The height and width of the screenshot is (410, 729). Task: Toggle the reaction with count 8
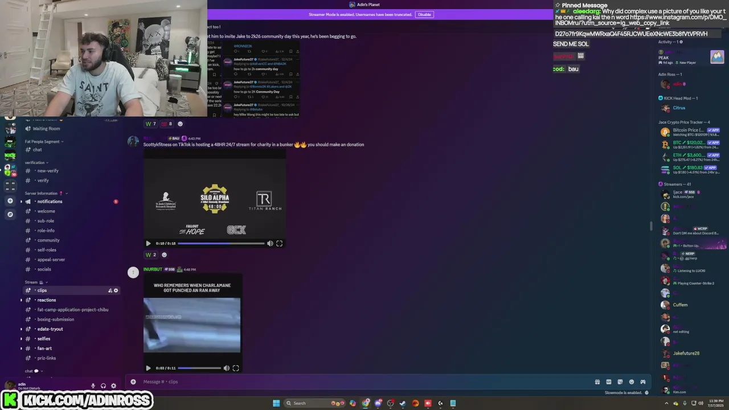166,124
